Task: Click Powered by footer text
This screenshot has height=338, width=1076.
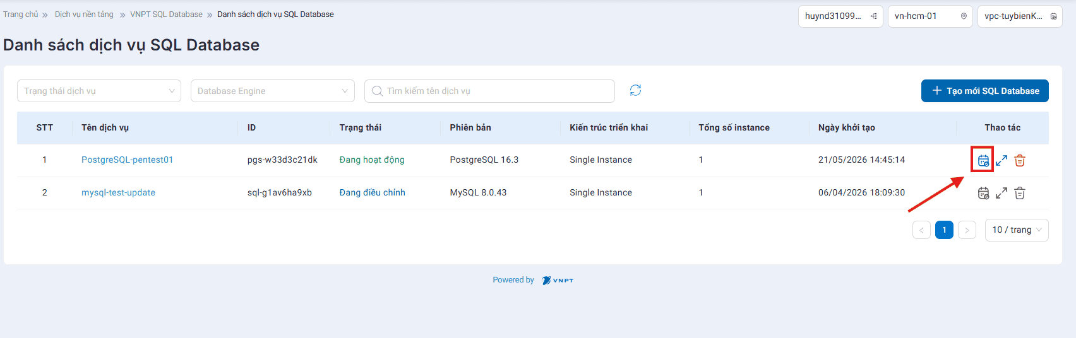Action: pyautogui.click(x=513, y=280)
